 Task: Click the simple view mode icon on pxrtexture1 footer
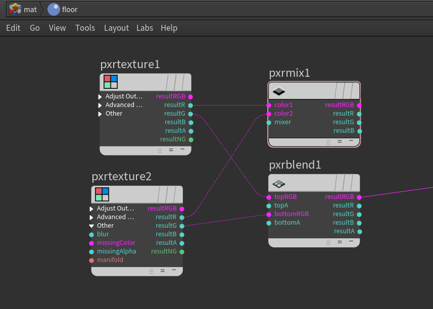click(183, 150)
